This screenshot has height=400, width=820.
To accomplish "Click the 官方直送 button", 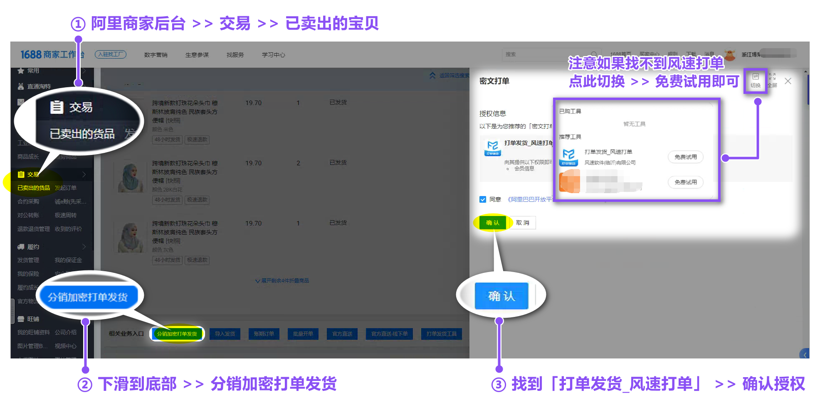I will click(342, 334).
